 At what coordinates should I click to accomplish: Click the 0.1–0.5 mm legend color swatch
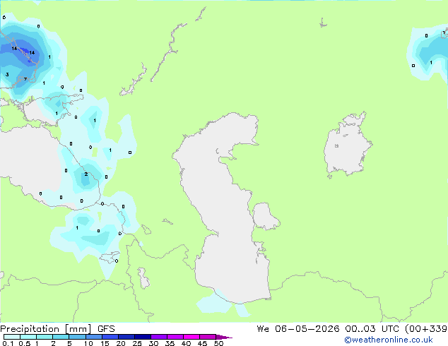(12, 337)
